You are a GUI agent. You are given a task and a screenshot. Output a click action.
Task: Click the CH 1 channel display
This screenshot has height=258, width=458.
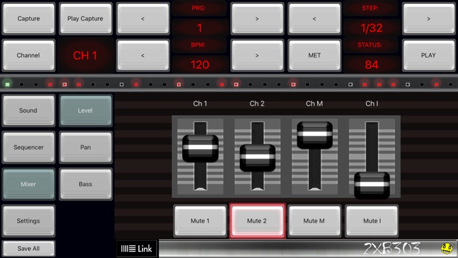pos(85,55)
